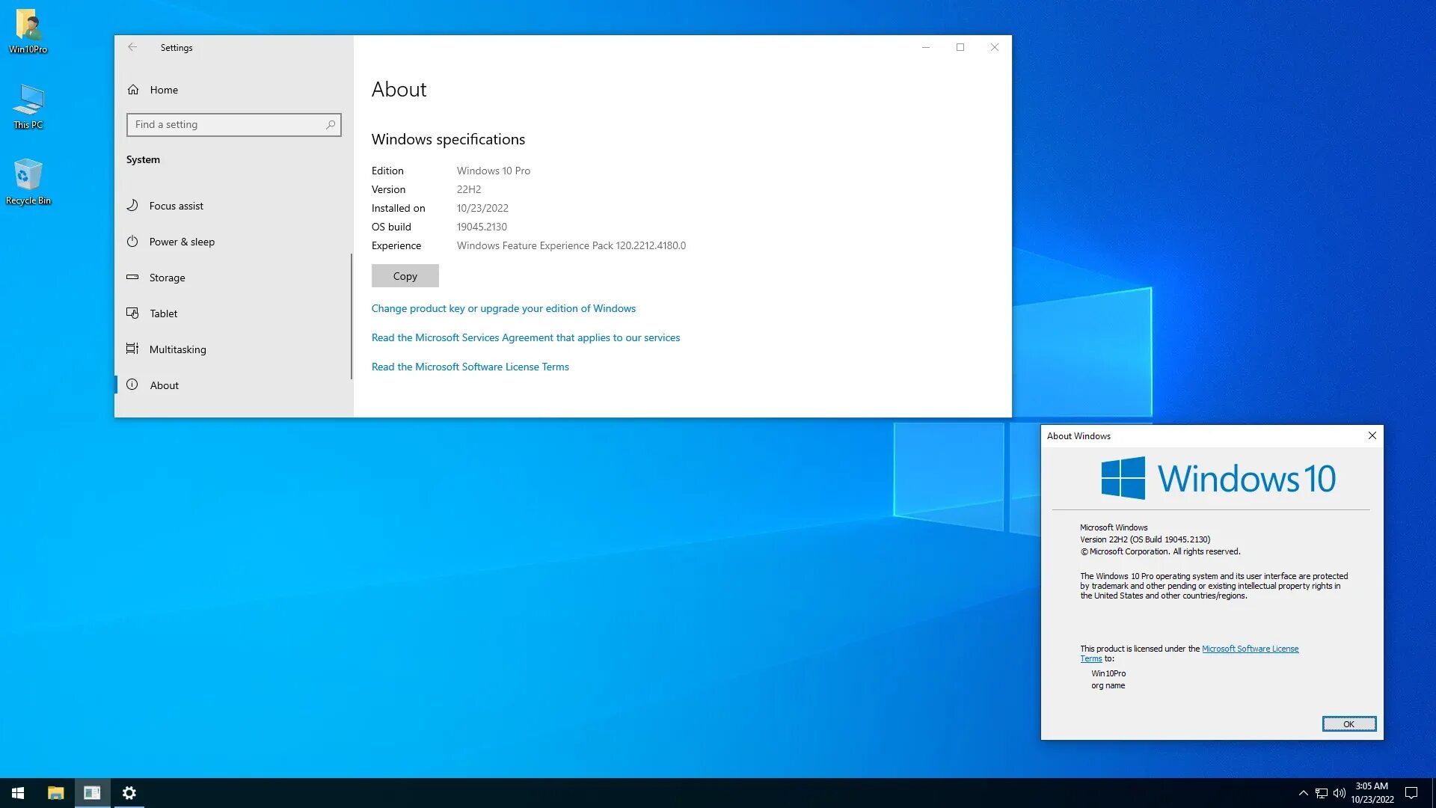This screenshot has width=1436, height=808.
Task: Click the Home icon in Settings sidebar
Action: 133,90
